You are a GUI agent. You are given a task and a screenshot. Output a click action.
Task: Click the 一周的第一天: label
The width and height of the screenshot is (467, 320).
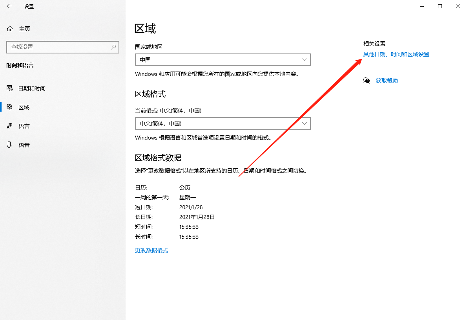point(152,197)
